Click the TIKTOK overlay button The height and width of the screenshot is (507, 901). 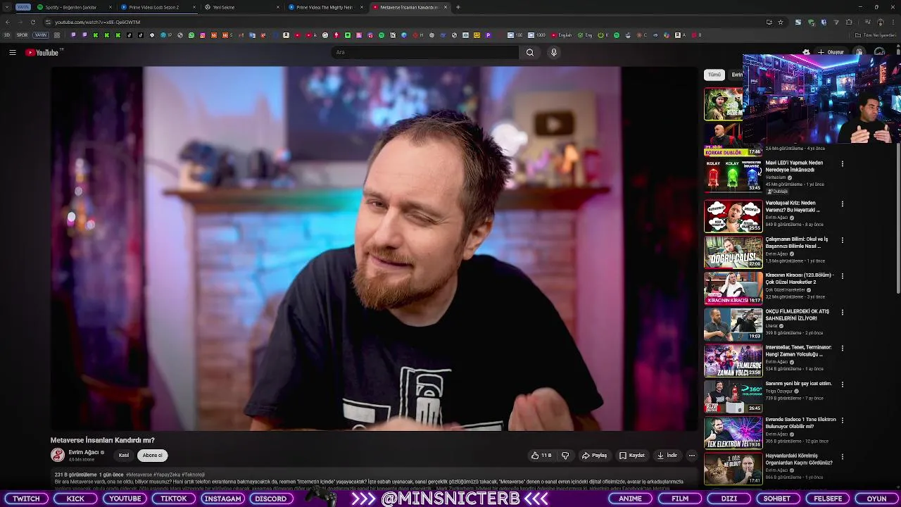point(173,499)
